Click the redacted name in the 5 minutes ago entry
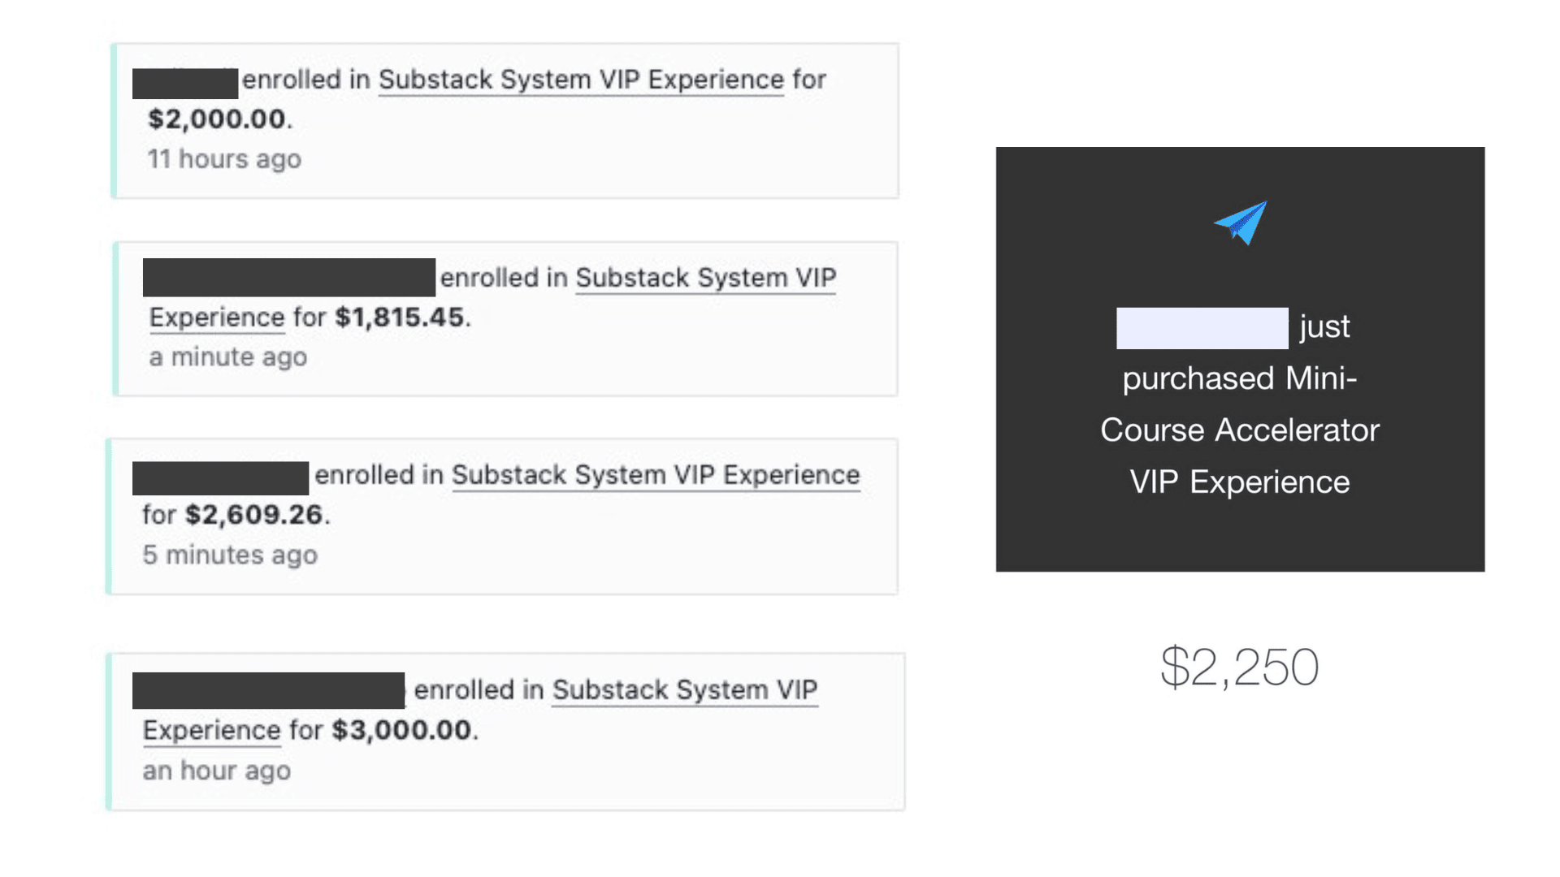Image resolution: width=1560 pixels, height=877 pixels. [220, 478]
